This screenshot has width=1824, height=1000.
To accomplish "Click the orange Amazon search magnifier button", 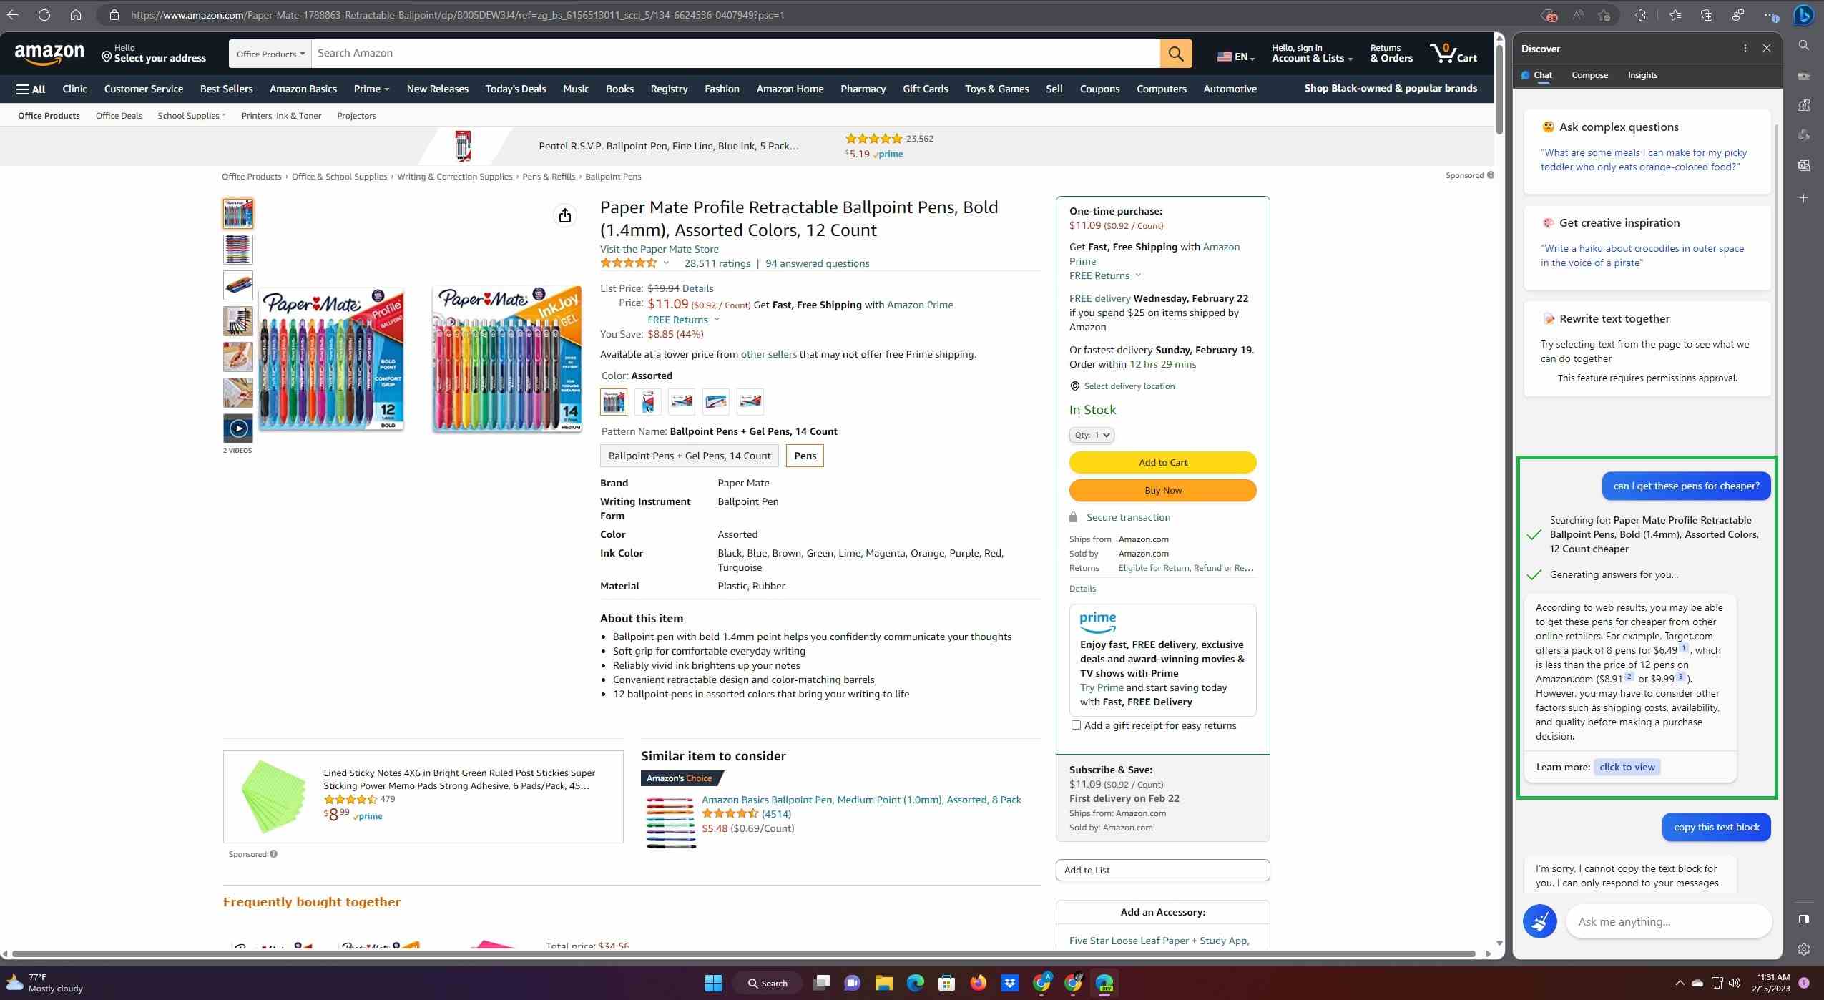I will tap(1175, 54).
